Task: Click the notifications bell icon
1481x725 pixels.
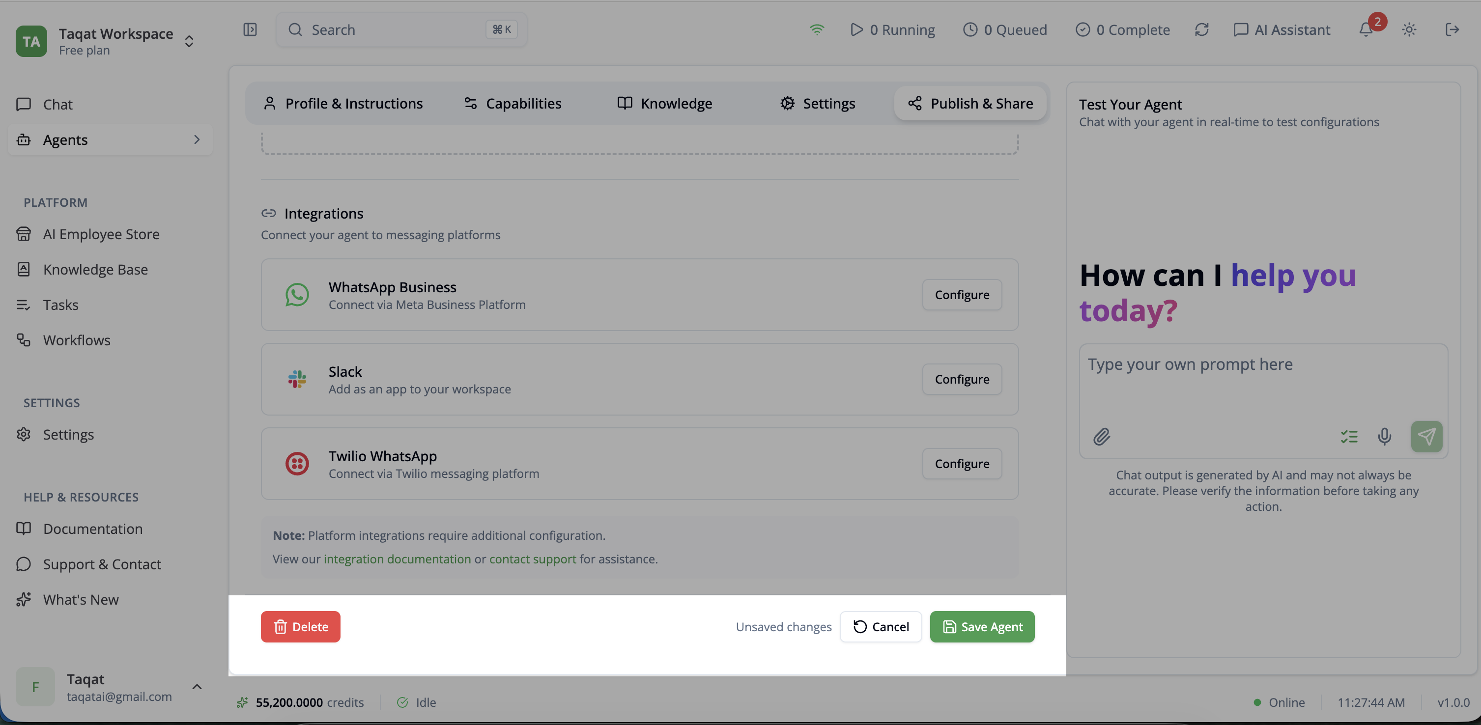Action: click(x=1366, y=30)
